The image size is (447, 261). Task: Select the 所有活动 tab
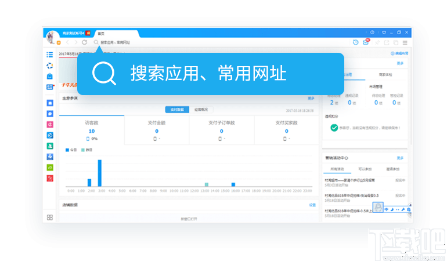tap(337, 169)
